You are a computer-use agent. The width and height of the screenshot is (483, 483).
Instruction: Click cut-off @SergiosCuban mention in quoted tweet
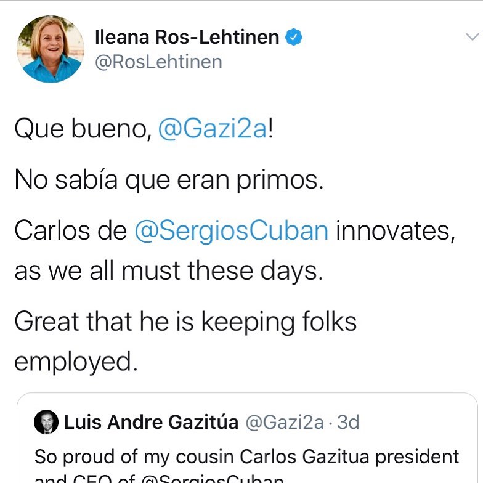pos(212,479)
